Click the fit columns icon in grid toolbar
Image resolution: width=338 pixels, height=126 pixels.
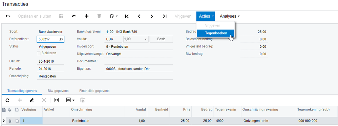pyautogui.click(x=56, y=100)
